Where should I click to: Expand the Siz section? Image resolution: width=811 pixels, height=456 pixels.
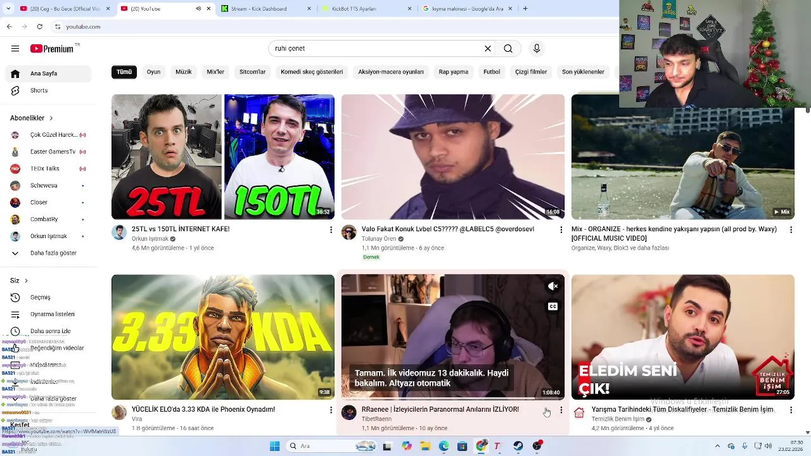(19, 281)
